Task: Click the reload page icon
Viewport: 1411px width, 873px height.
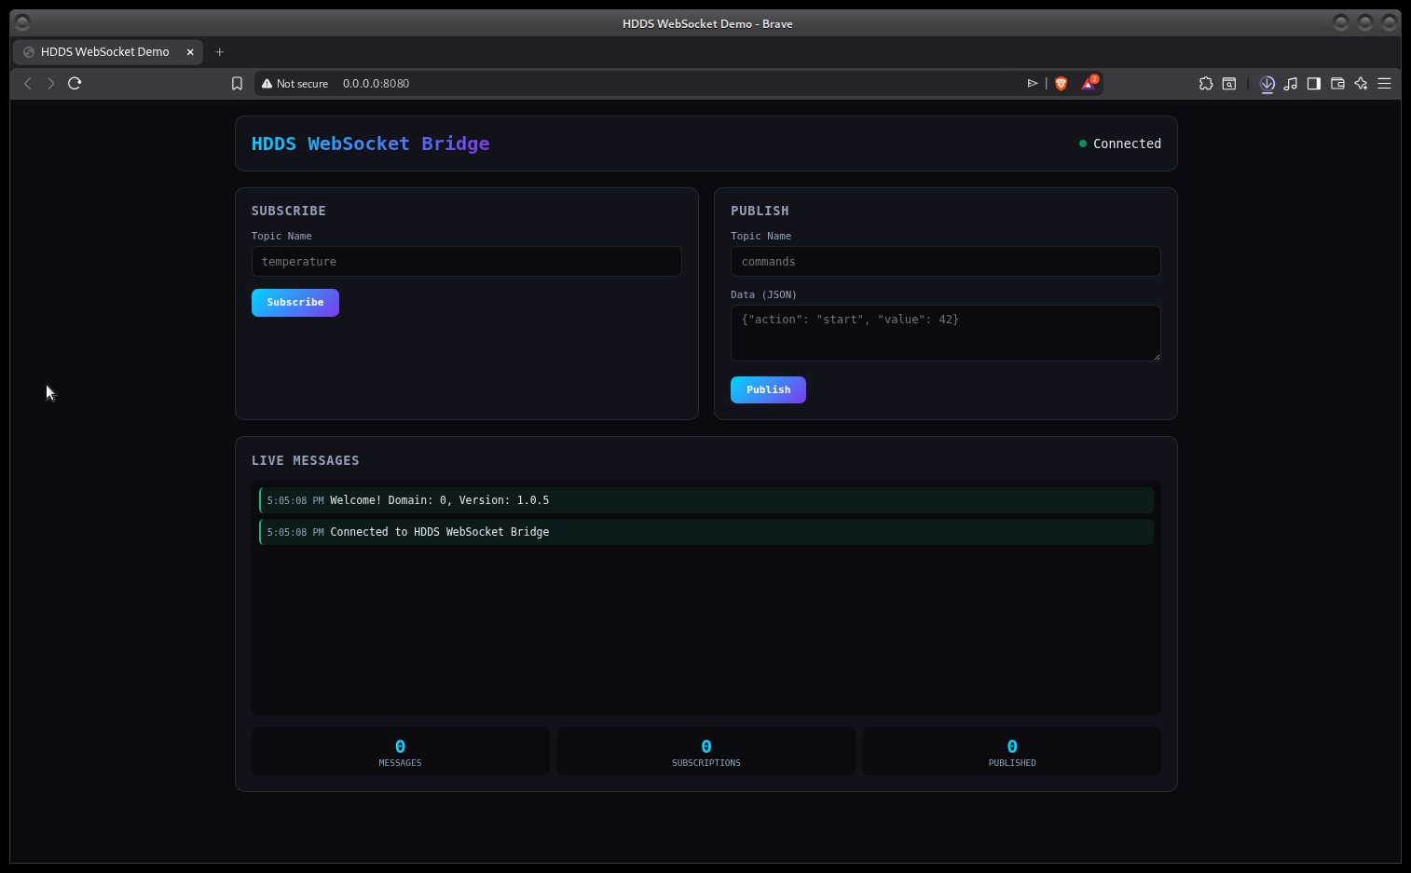Action: pos(75,83)
